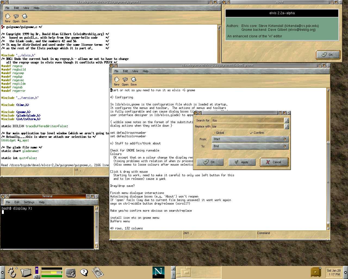
Task: Click the active workspace in the desktop pager
Action: pos(184,272)
